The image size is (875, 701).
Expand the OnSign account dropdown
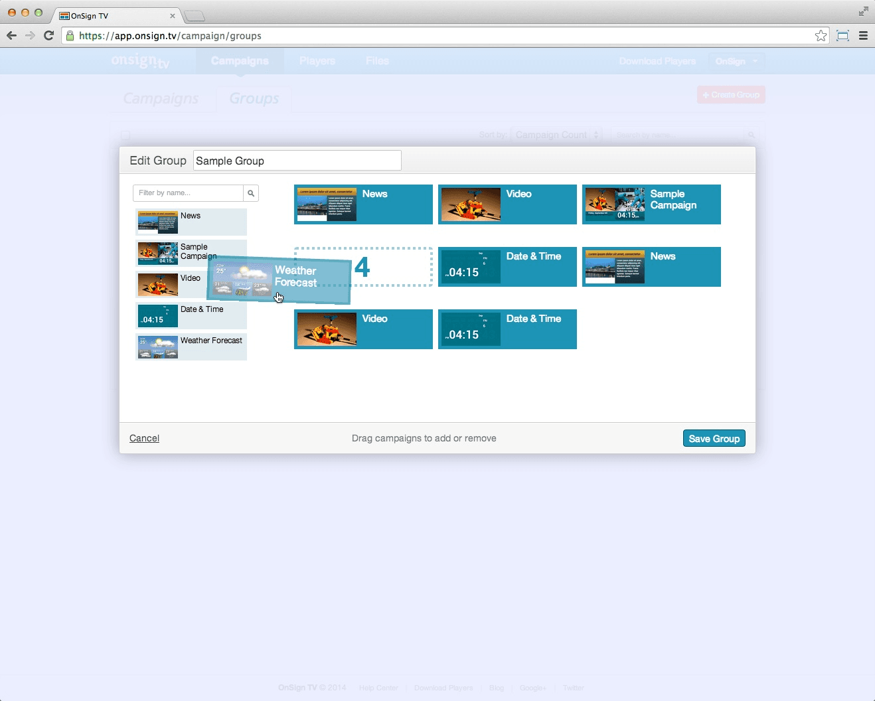[x=736, y=61]
